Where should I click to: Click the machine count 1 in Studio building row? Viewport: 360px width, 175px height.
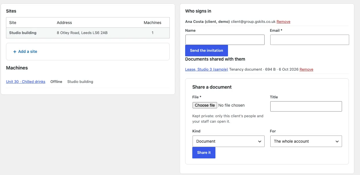click(153, 33)
